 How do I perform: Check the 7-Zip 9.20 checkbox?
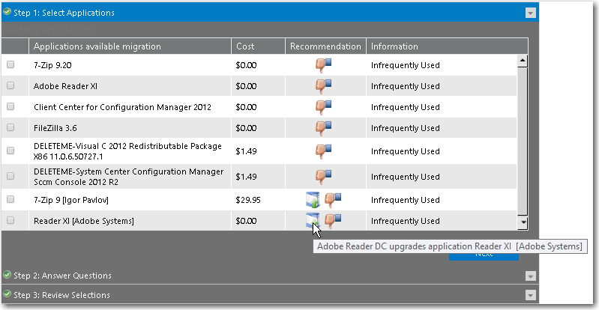[x=10, y=65]
